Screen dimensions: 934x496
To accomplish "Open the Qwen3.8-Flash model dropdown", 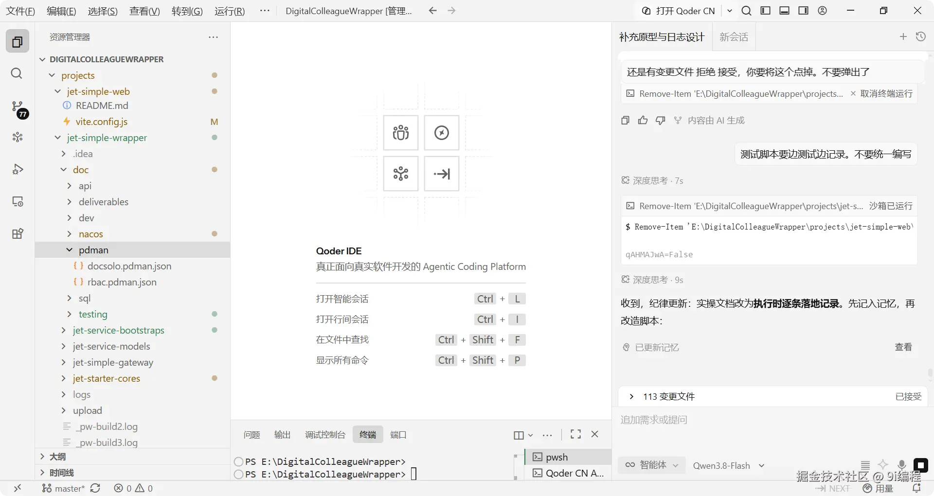I will pos(729,465).
